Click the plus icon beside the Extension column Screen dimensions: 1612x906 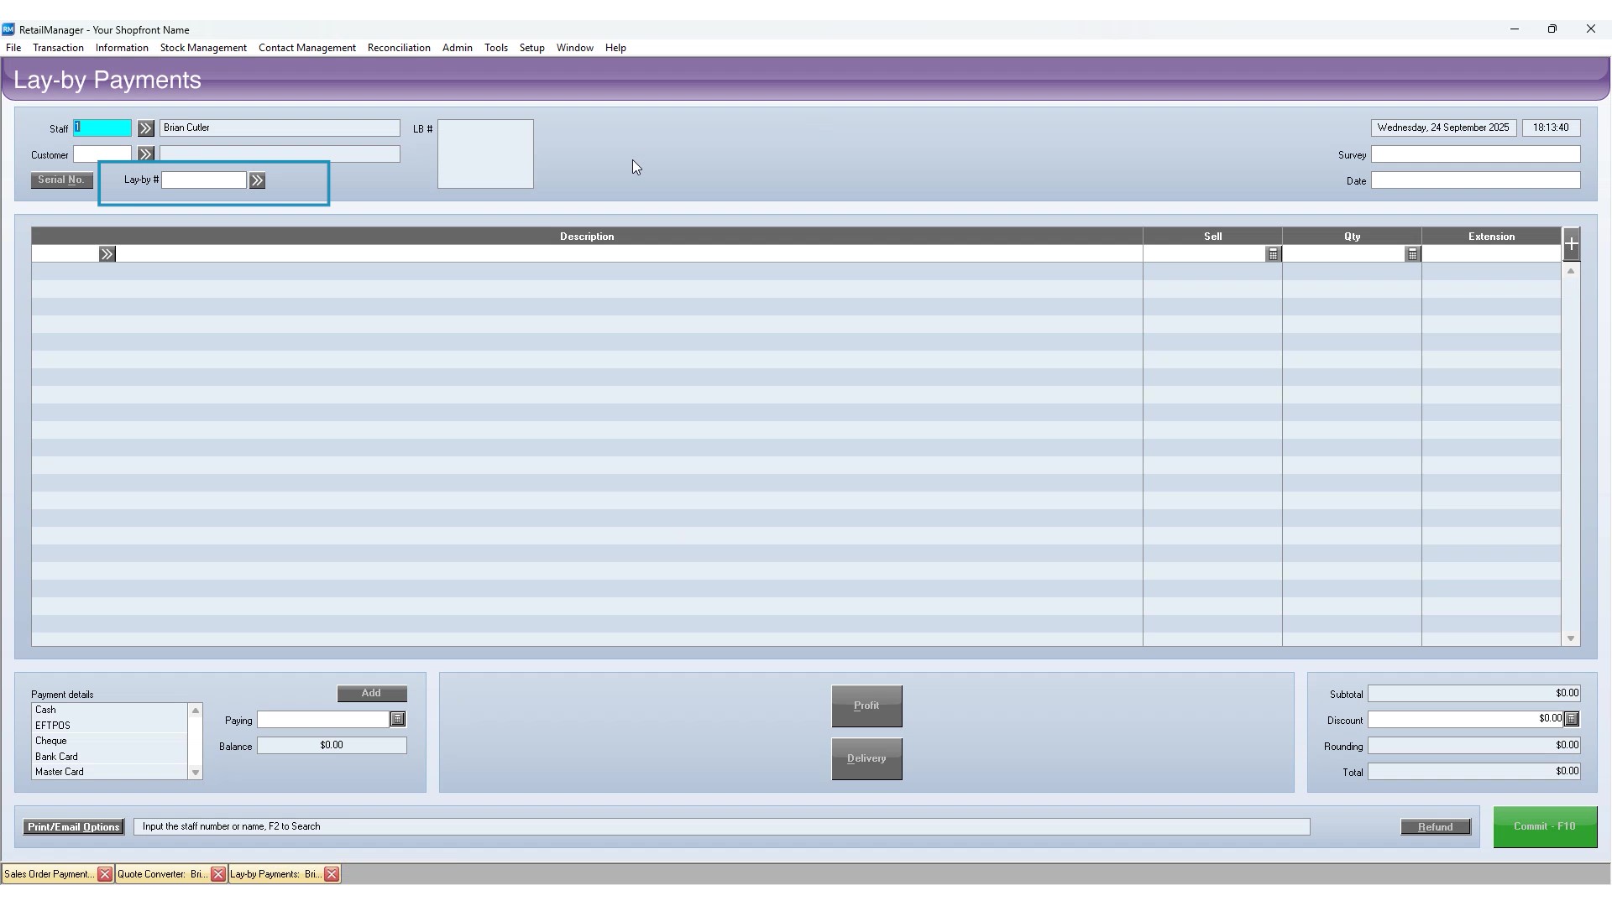point(1571,243)
